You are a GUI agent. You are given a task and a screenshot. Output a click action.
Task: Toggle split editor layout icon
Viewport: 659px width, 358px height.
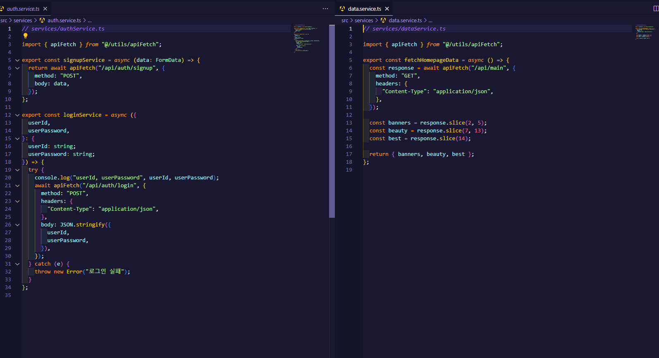tap(656, 9)
